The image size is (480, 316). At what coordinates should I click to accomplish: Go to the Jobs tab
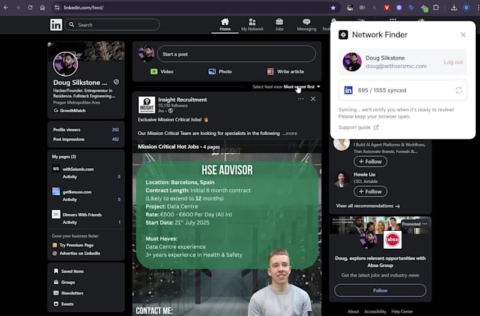coord(279,25)
